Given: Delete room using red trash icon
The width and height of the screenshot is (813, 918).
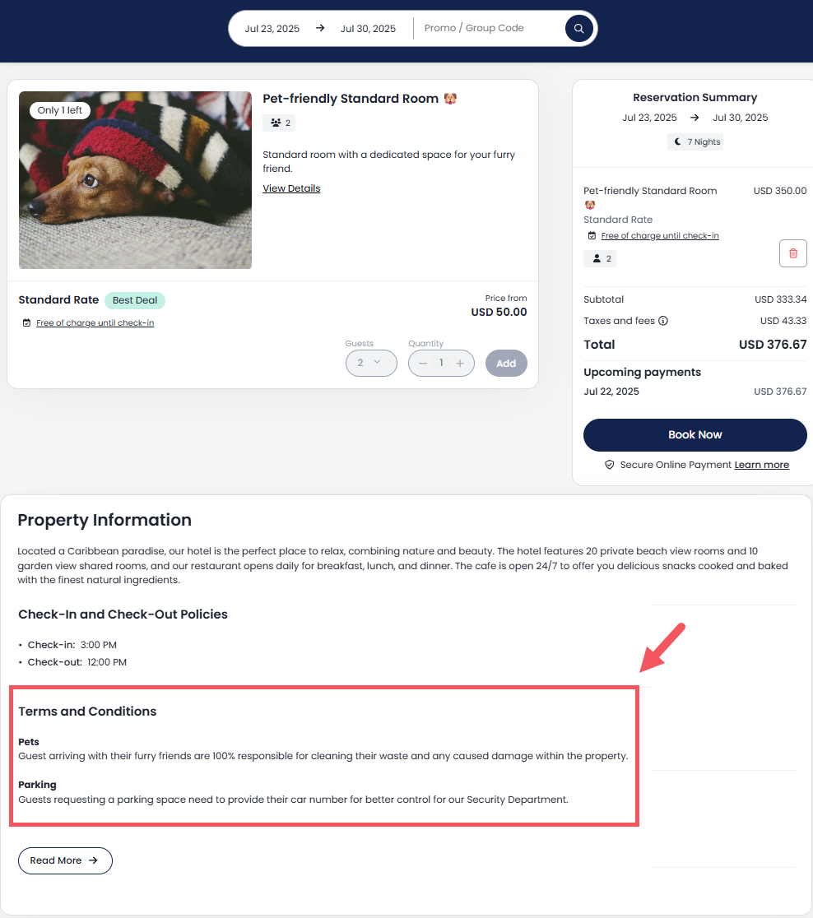Looking at the screenshot, I should (x=793, y=253).
